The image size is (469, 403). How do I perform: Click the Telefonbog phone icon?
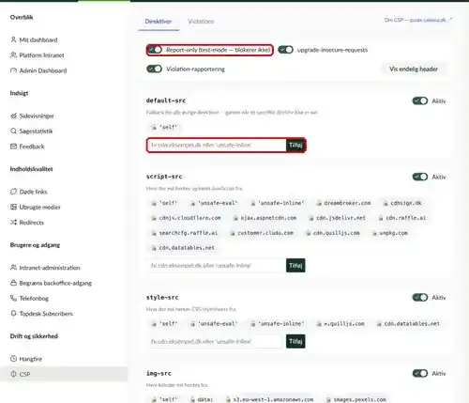(x=13, y=298)
